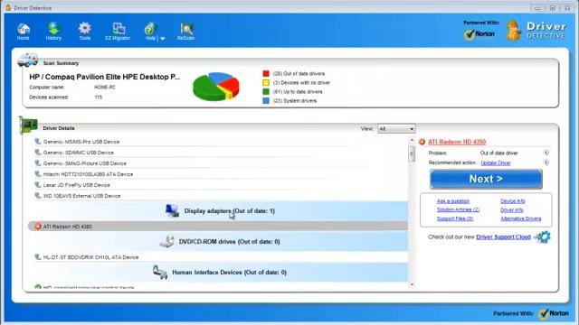Click the Norton partner logo at top
The image size is (579, 325).
[479, 34]
